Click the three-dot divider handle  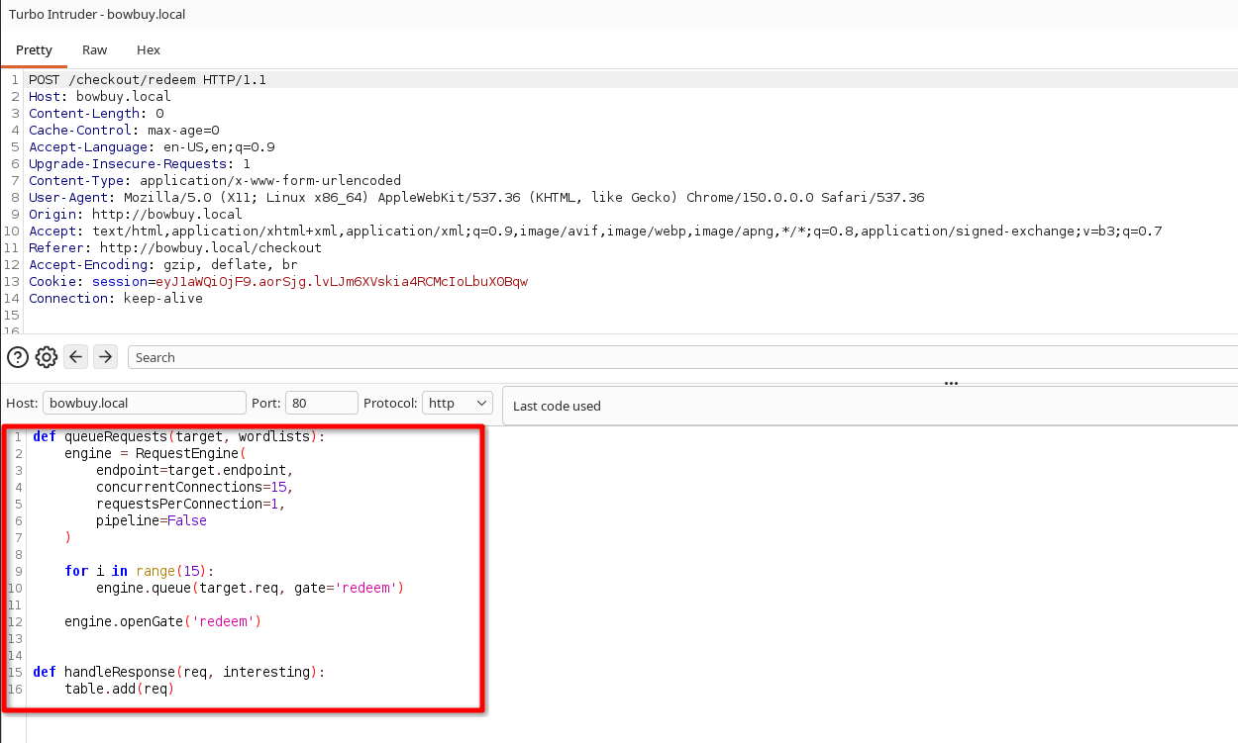pos(951,383)
